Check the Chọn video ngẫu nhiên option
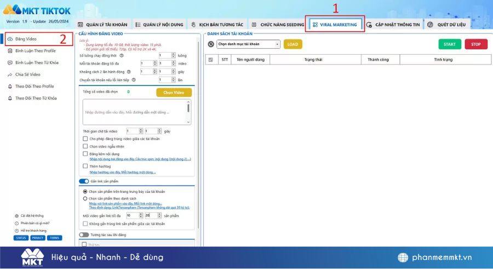 click(85, 146)
